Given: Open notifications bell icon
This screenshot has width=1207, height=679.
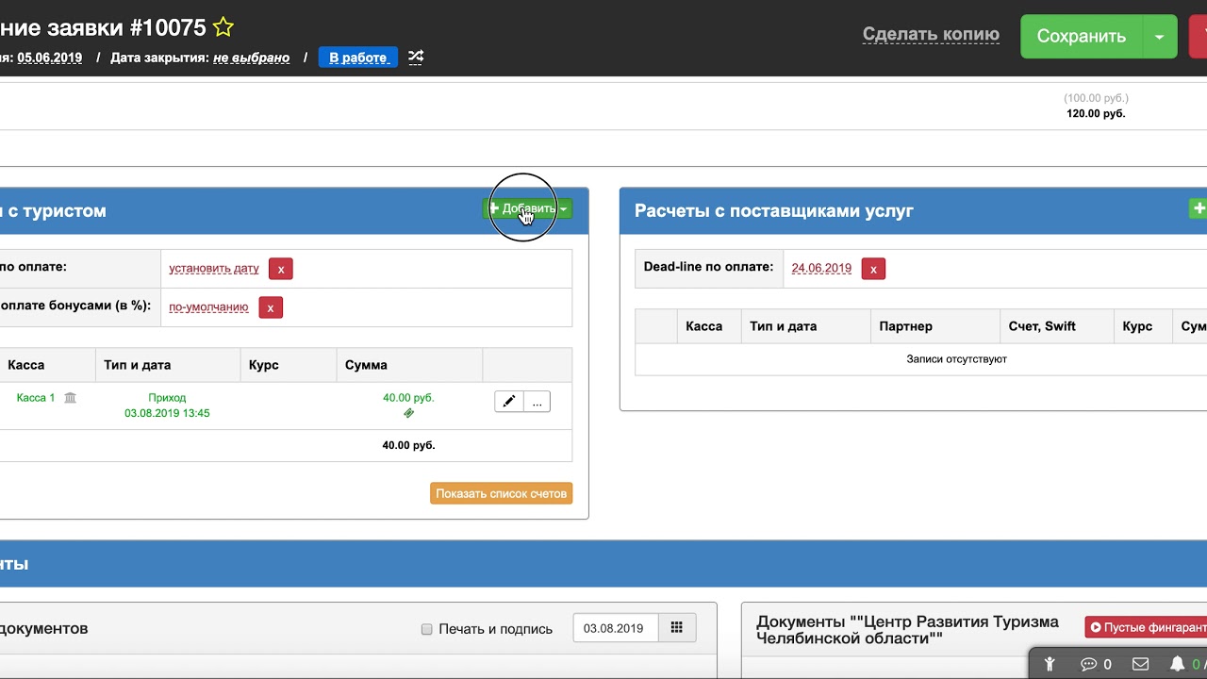Looking at the screenshot, I should 1177,664.
